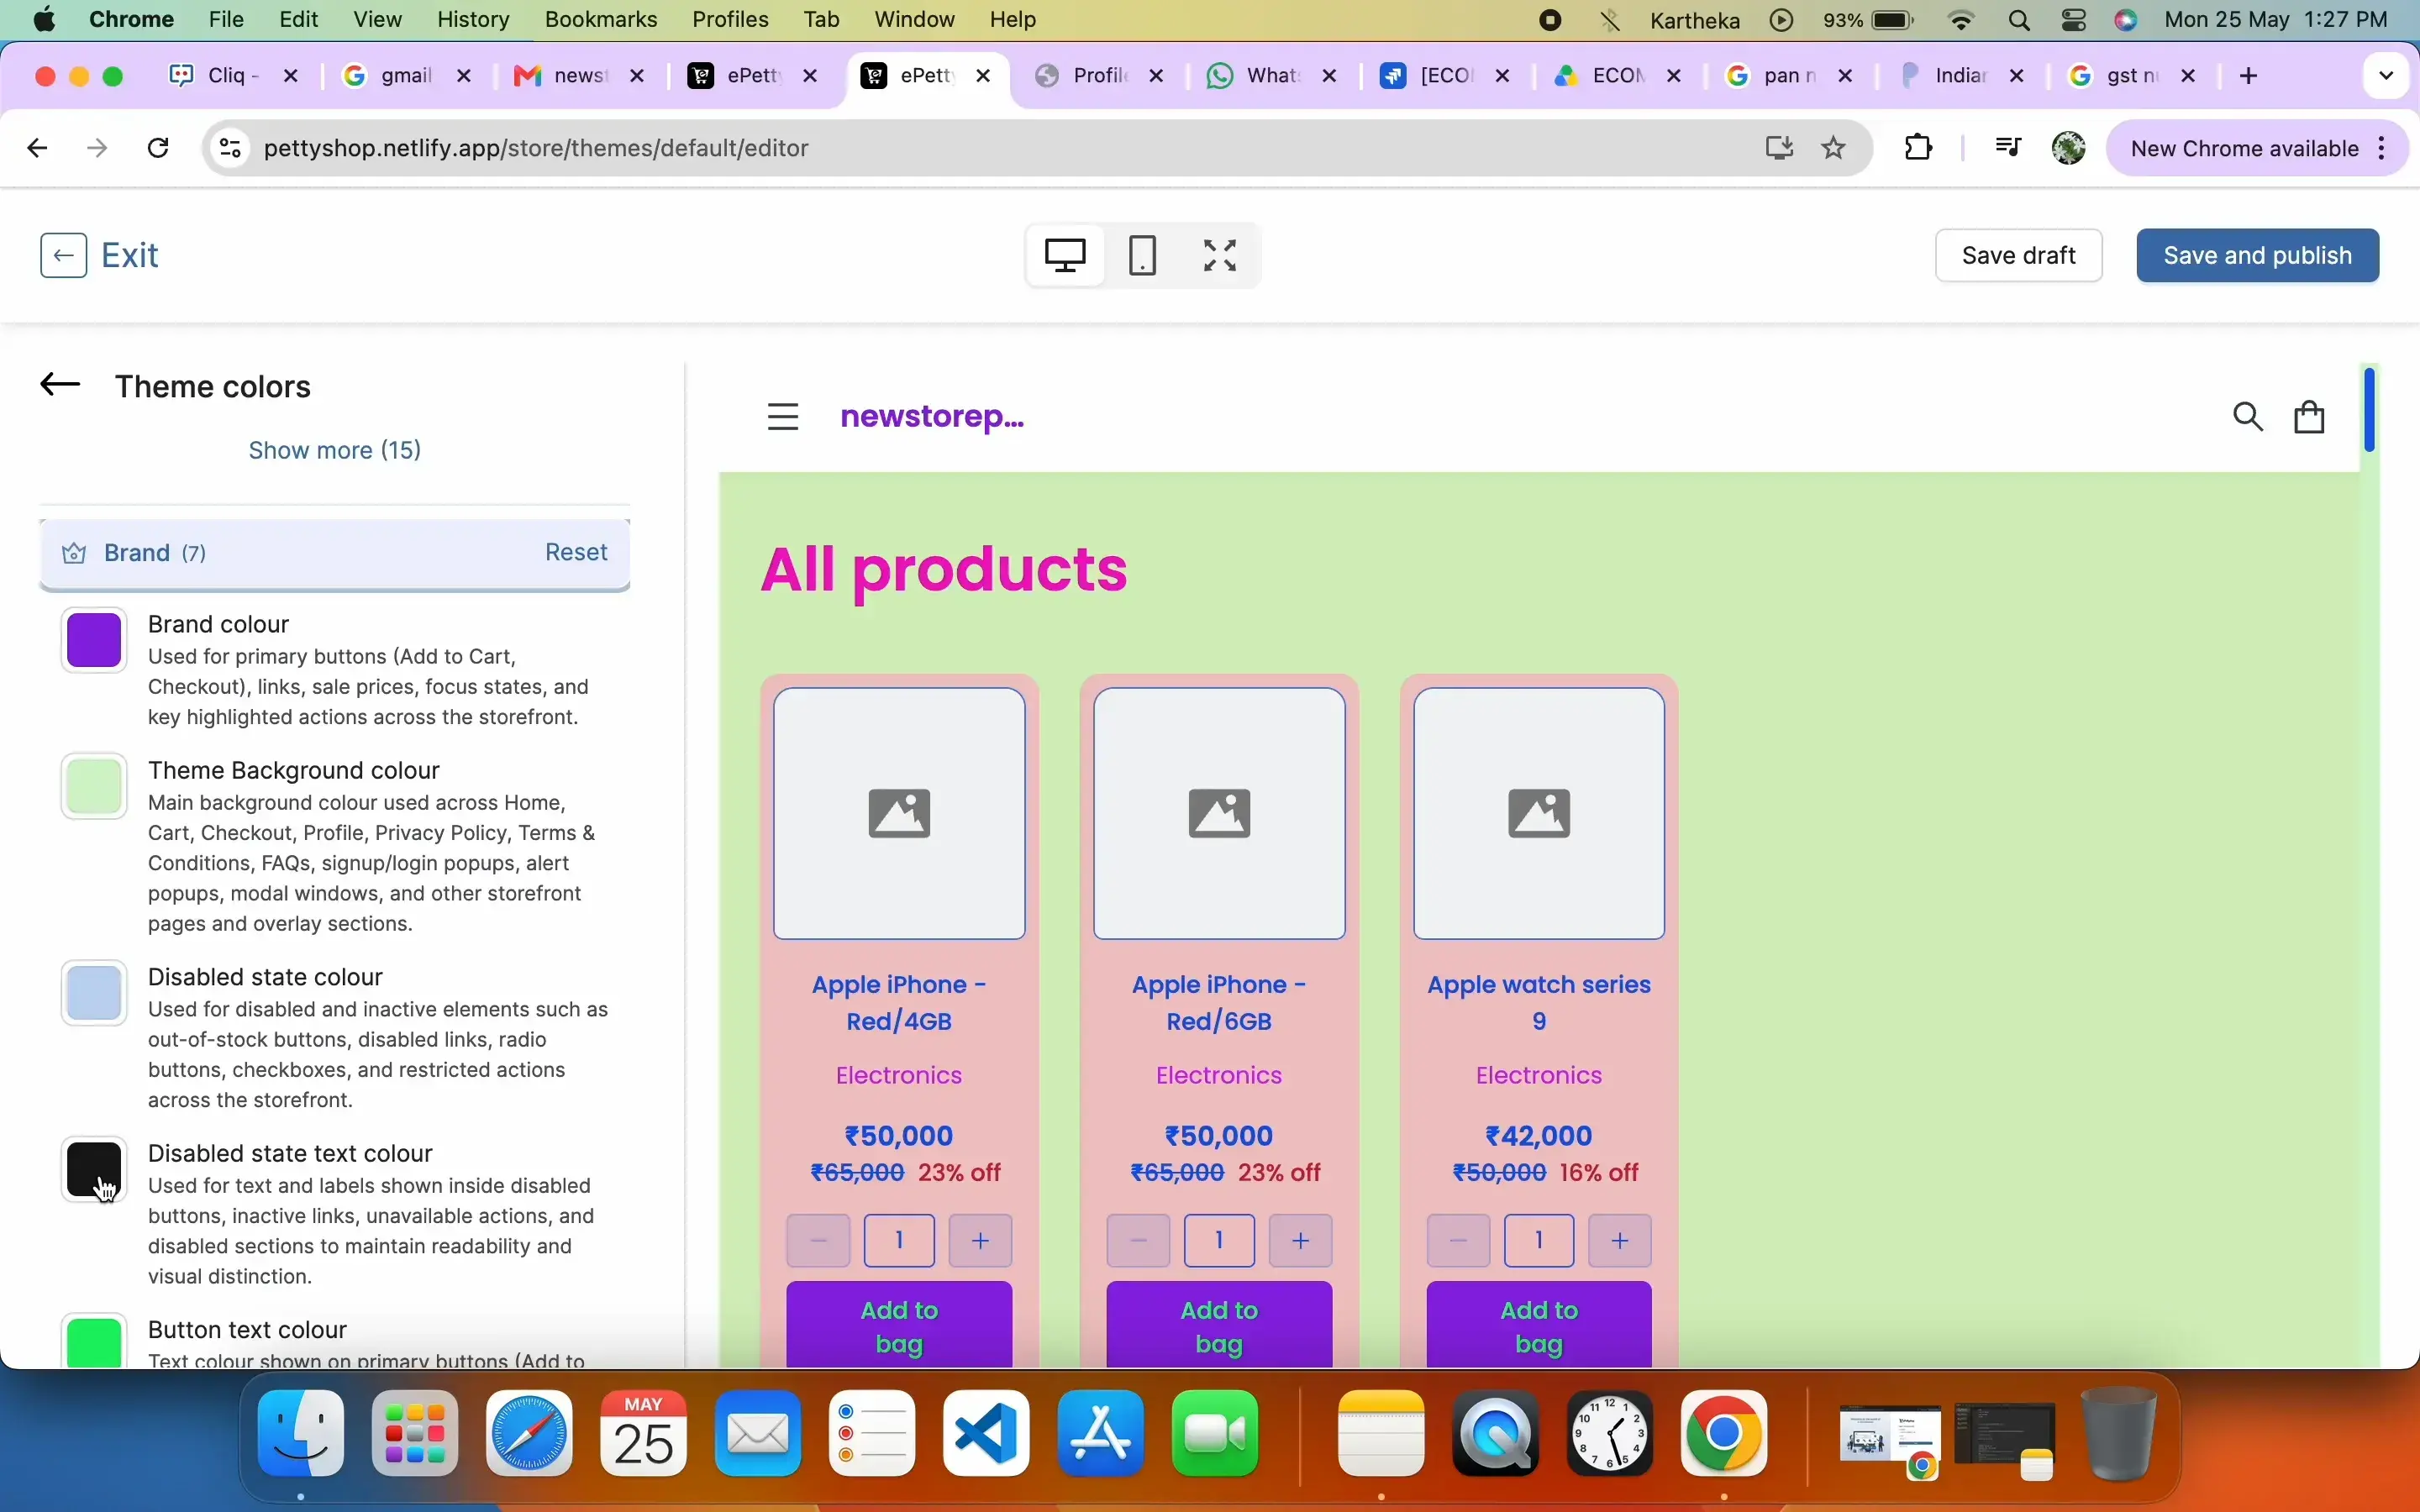The width and height of the screenshot is (2420, 1512).
Task: Open the History menu
Action: click(474, 20)
